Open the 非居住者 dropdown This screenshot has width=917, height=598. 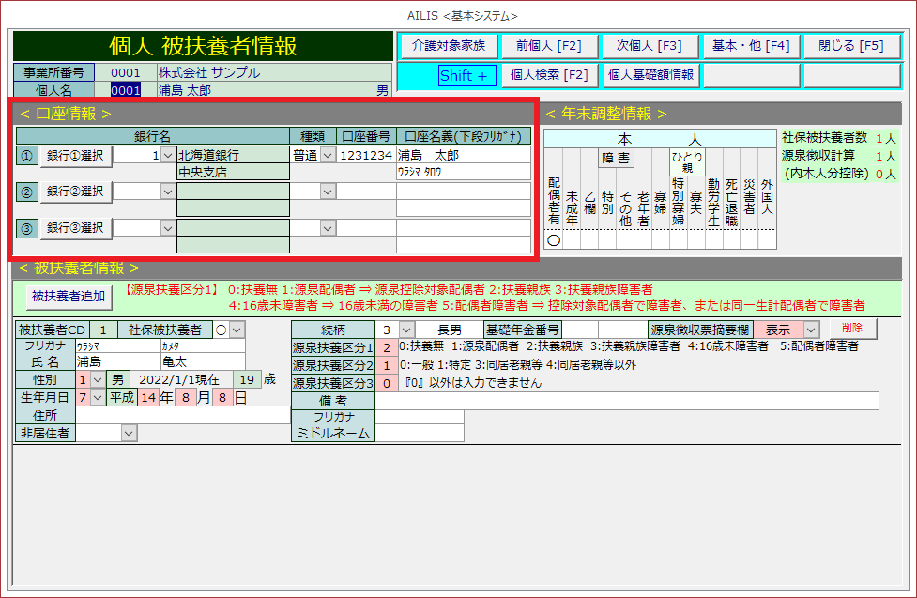[129, 433]
